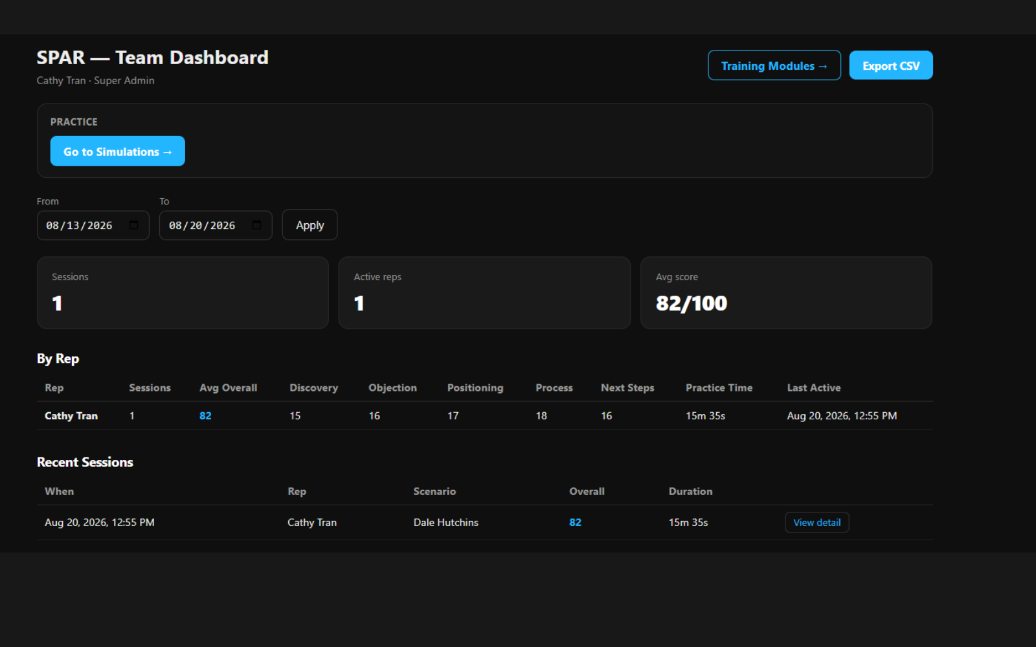Screen dimensions: 1036x647
Task: Click the Cathy Tran · Super Admin subtitle
Action: tap(95, 80)
